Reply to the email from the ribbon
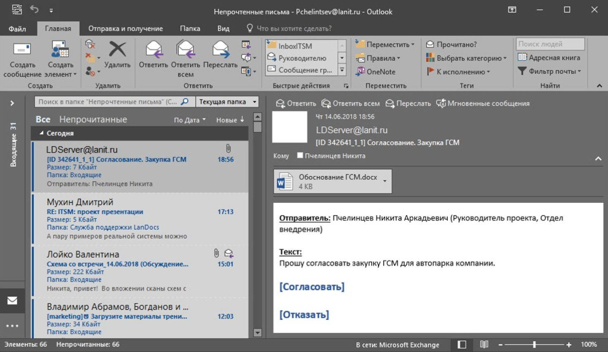 coord(153,55)
